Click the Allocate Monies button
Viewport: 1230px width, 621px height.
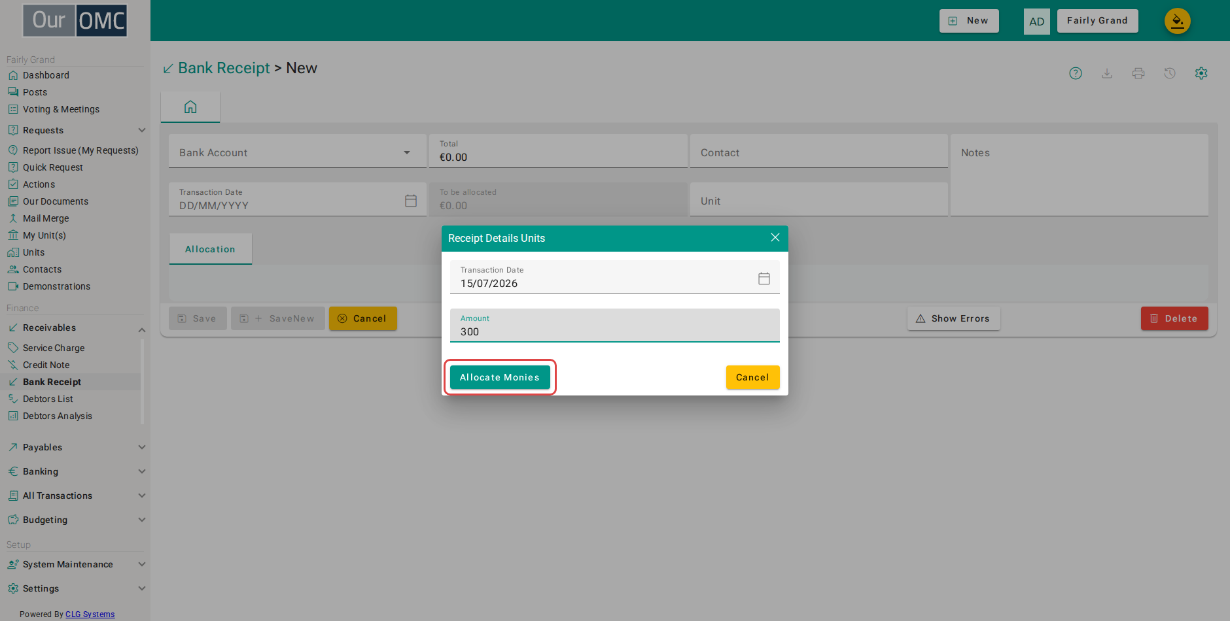click(x=500, y=377)
